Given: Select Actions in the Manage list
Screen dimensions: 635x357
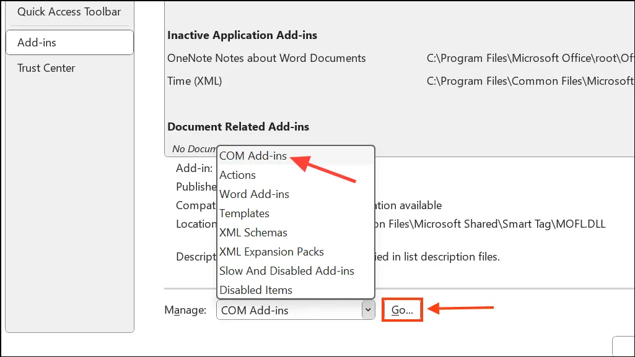Looking at the screenshot, I should 237,175.
